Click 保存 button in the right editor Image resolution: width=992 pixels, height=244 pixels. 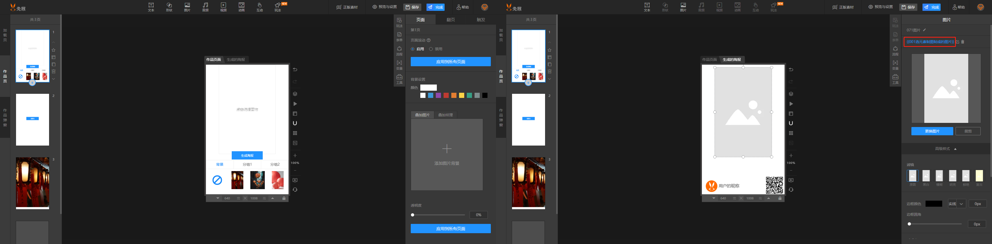coord(908,7)
